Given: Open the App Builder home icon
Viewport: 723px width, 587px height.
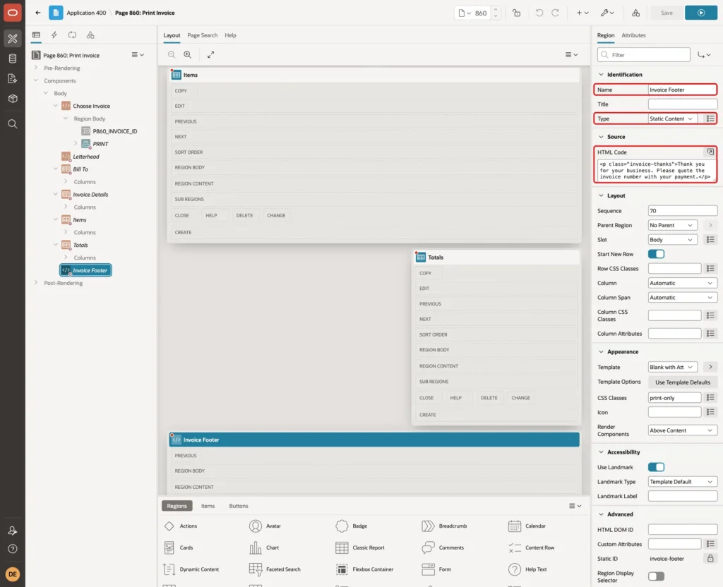Looking at the screenshot, I should [13, 38].
